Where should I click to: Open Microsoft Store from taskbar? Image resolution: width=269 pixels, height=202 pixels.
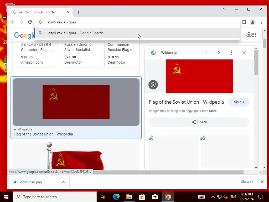(x=142, y=197)
